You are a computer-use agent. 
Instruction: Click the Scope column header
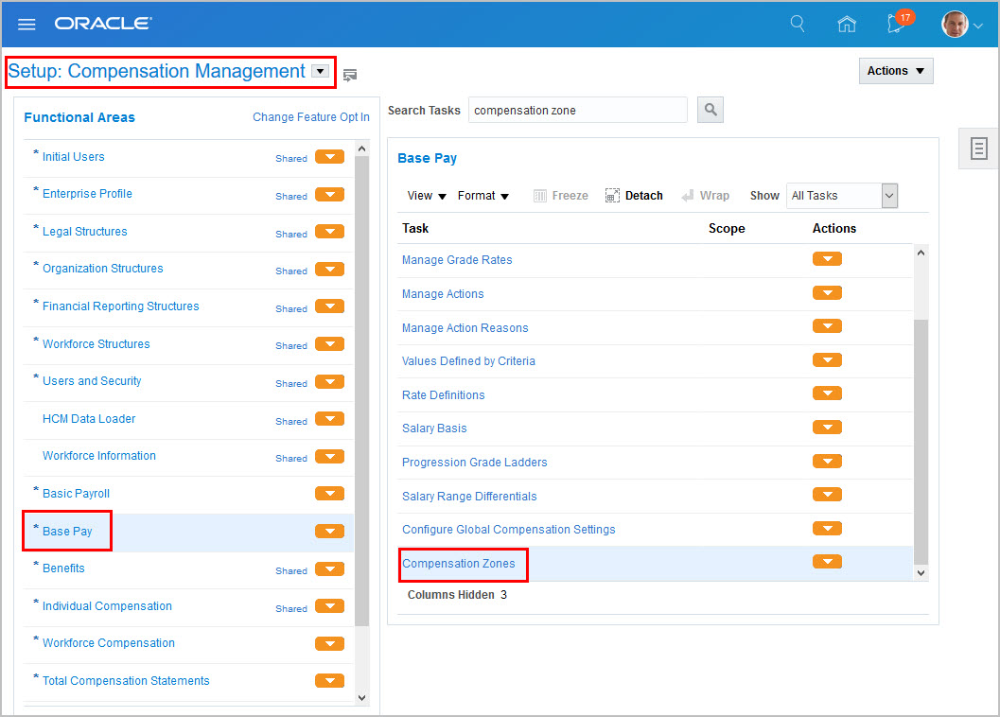(x=727, y=228)
